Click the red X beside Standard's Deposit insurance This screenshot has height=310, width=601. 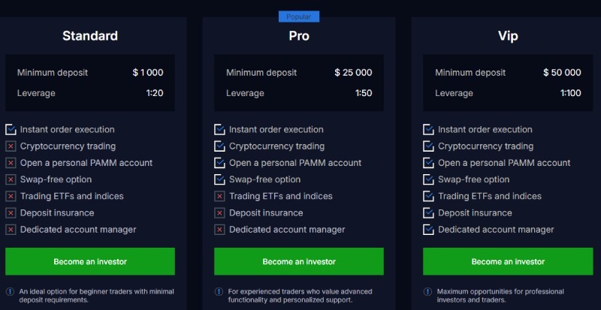[11, 212]
